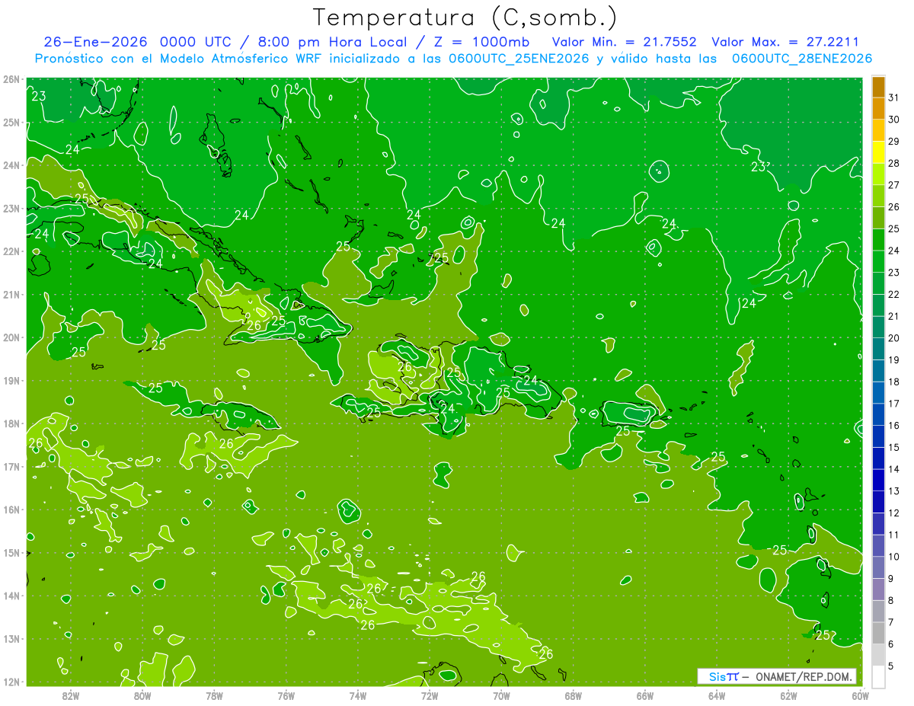Select the '13N' latitude axis label
The image size is (914, 706).
point(11,639)
